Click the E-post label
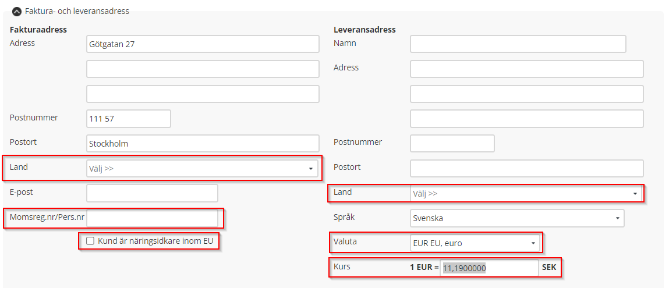The image size is (669, 288). (x=22, y=192)
